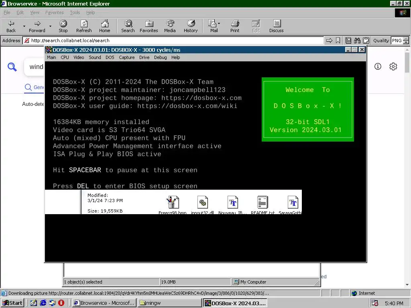
Task: Select the README.txt file icon
Action: [262, 203]
